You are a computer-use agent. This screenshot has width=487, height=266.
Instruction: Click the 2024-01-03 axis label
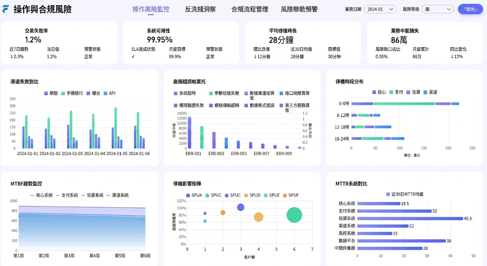[x=72, y=154]
